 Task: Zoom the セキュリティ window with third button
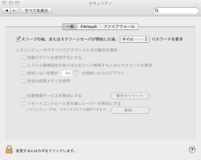pos(17,3)
